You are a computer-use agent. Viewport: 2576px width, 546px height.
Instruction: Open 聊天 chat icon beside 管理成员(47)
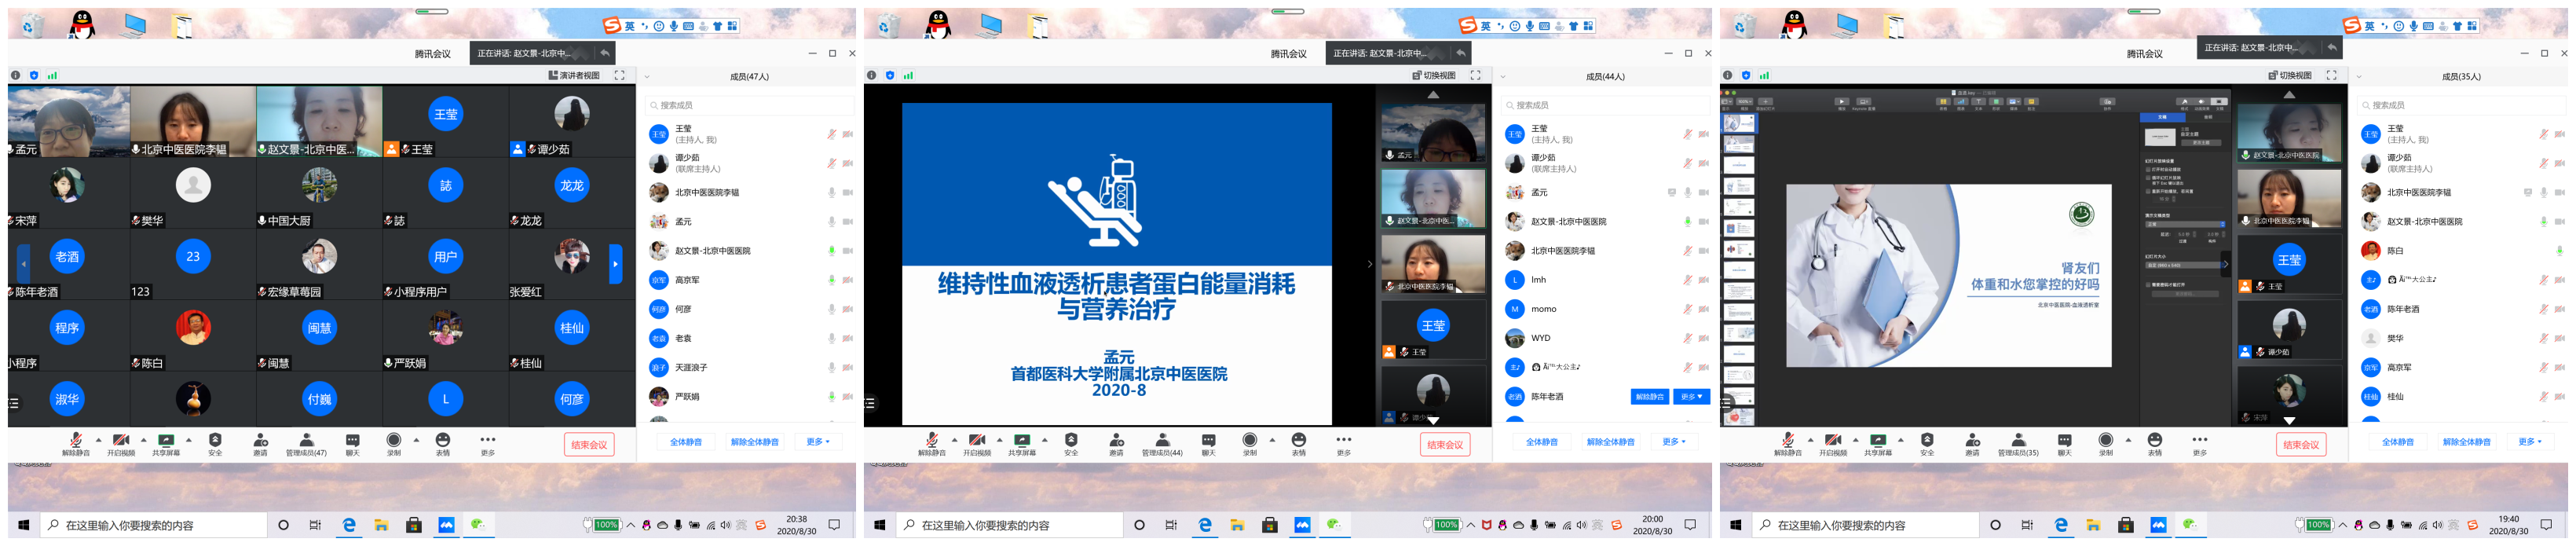pos(352,441)
